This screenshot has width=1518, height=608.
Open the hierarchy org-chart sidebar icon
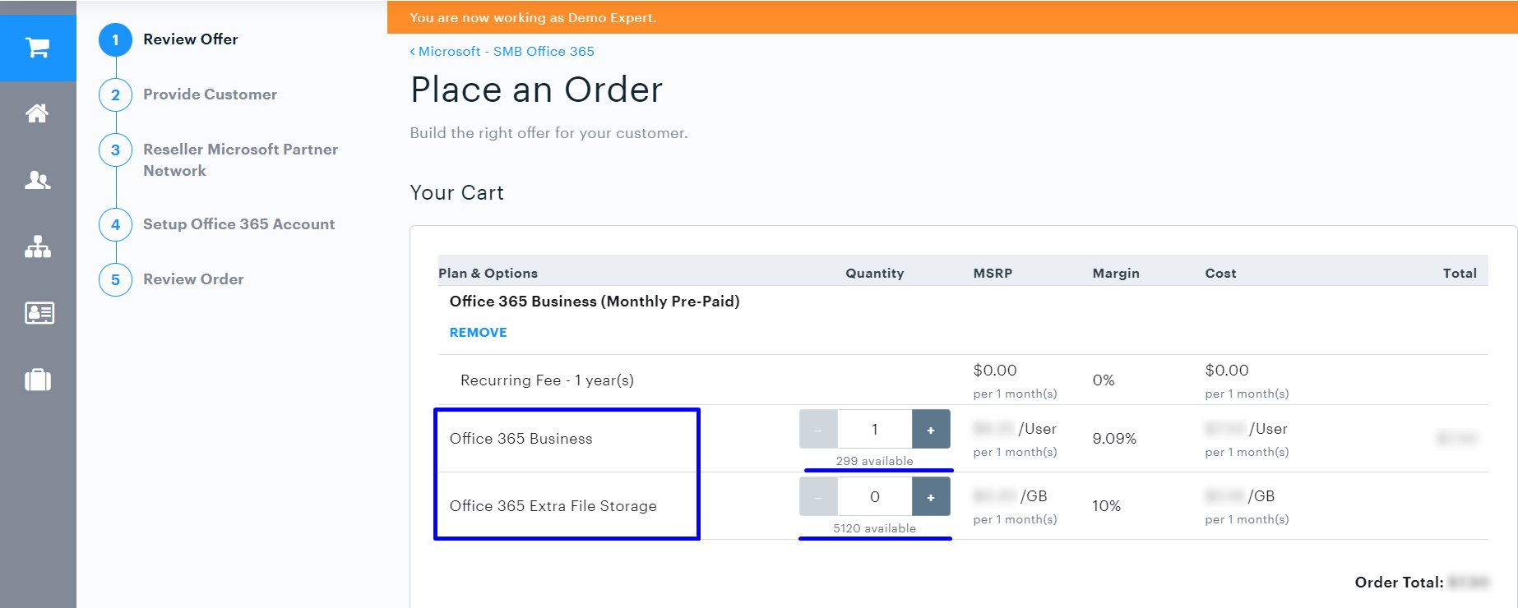(x=38, y=246)
